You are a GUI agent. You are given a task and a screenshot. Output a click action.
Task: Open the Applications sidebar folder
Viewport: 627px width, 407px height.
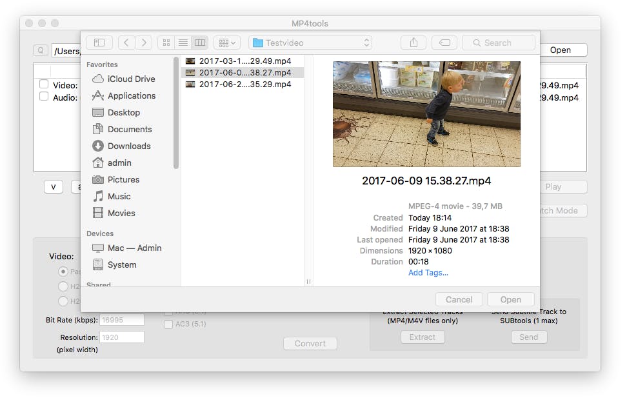(131, 95)
